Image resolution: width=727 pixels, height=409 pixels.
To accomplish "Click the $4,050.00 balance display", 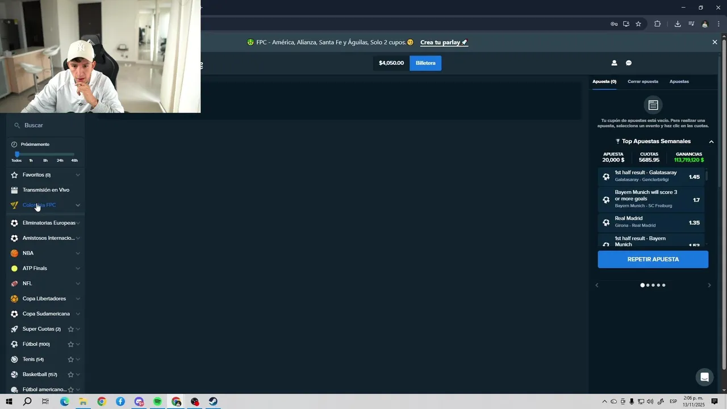I will (391, 63).
